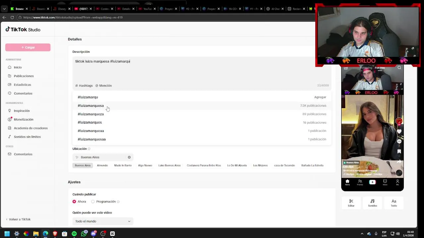
Task: Click the search icon in phone preview
Action: 399,68
